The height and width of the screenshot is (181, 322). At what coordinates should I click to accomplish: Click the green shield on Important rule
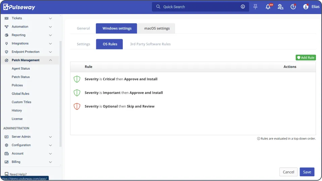77,93
